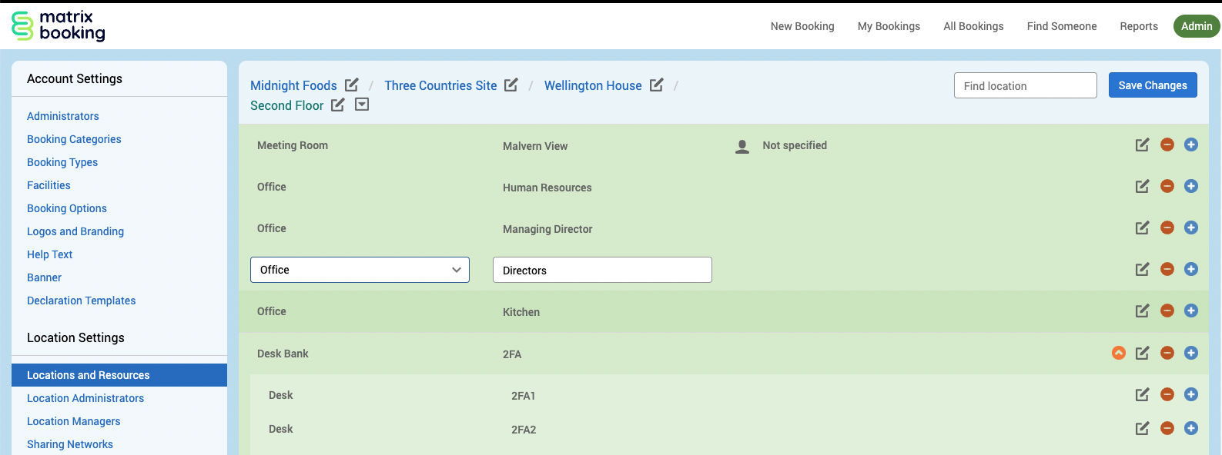The image size is (1222, 455).
Task: Remove the Malvern View meeting room
Action: tap(1167, 145)
